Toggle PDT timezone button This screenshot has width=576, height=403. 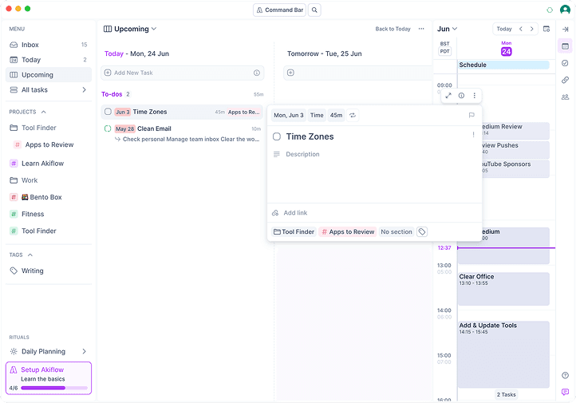point(444,51)
